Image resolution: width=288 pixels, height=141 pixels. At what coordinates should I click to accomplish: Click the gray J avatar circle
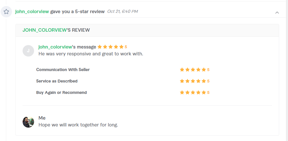pos(28,51)
